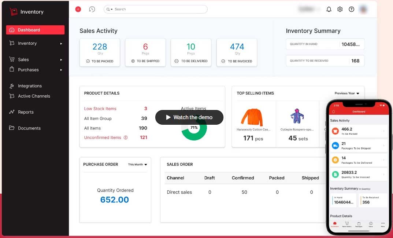Click the red plus quick-create icon

pos(78,9)
